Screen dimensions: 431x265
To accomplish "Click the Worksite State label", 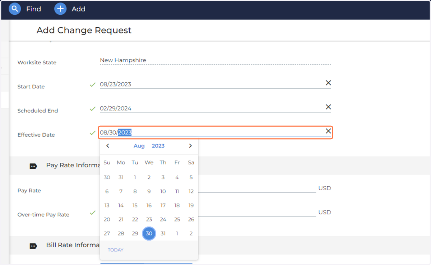I will click(x=37, y=62).
